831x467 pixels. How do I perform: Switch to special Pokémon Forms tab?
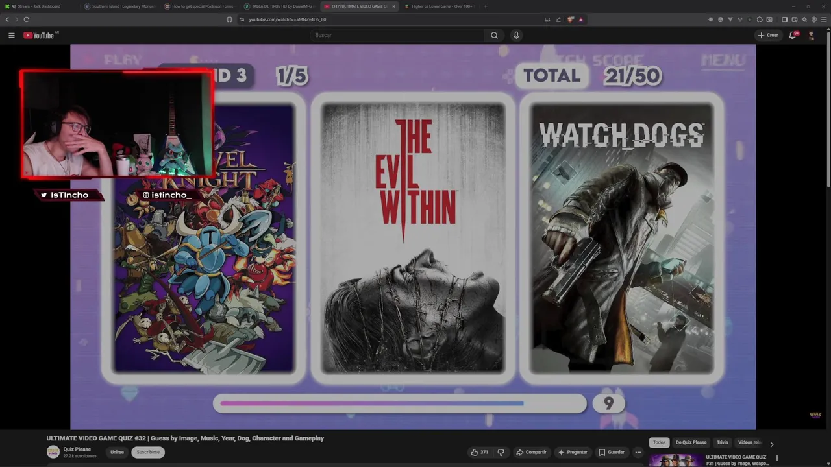coord(199,6)
